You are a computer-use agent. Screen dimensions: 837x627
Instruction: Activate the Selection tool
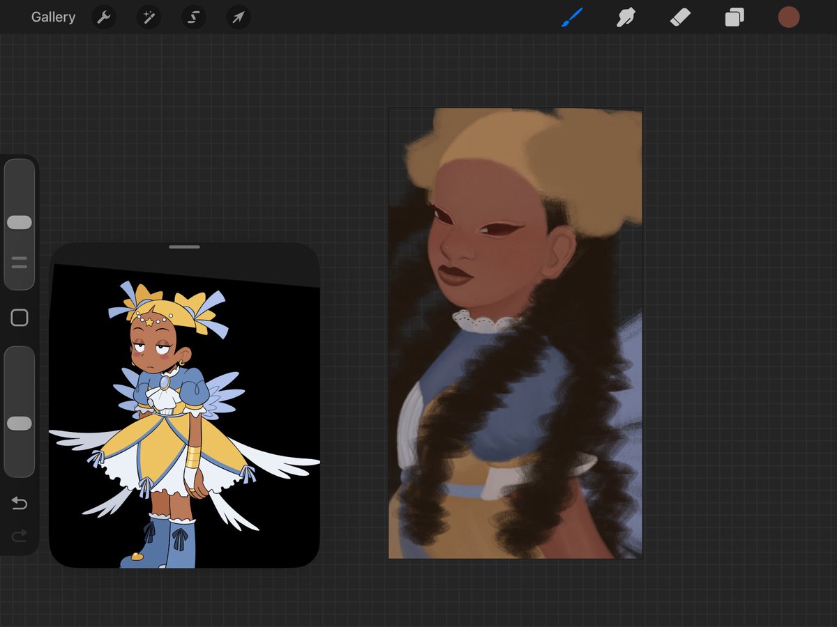(x=193, y=17)
